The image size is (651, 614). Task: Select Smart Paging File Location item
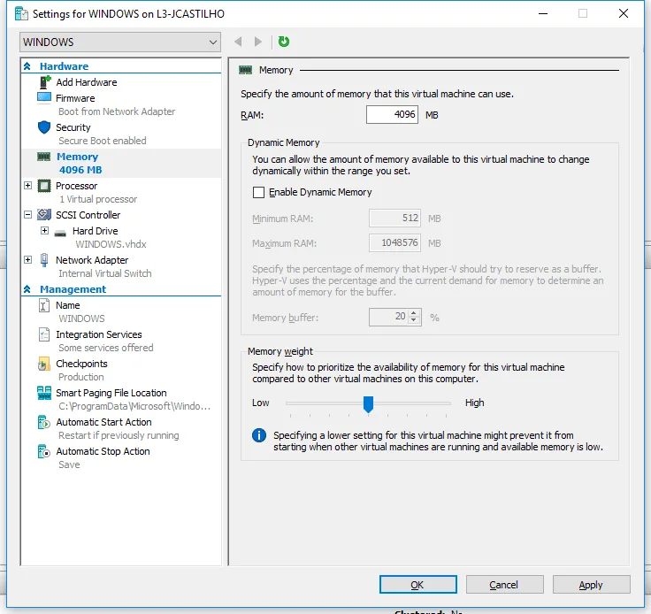[111, 393]
